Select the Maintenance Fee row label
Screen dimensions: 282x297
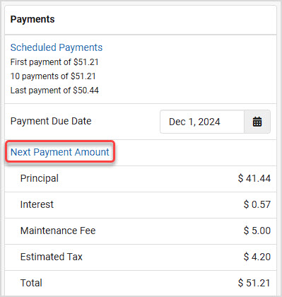pos(58,231)
